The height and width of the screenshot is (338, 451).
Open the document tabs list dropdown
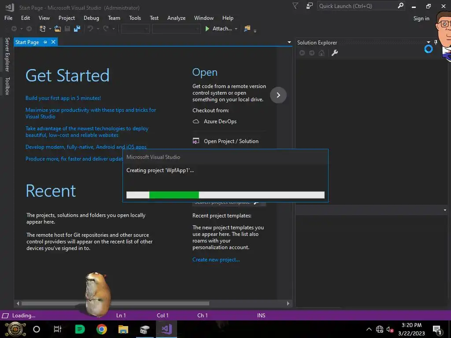pos(289,42)
